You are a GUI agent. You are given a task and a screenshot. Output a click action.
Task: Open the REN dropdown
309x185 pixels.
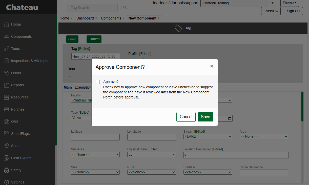click(152, 172)
